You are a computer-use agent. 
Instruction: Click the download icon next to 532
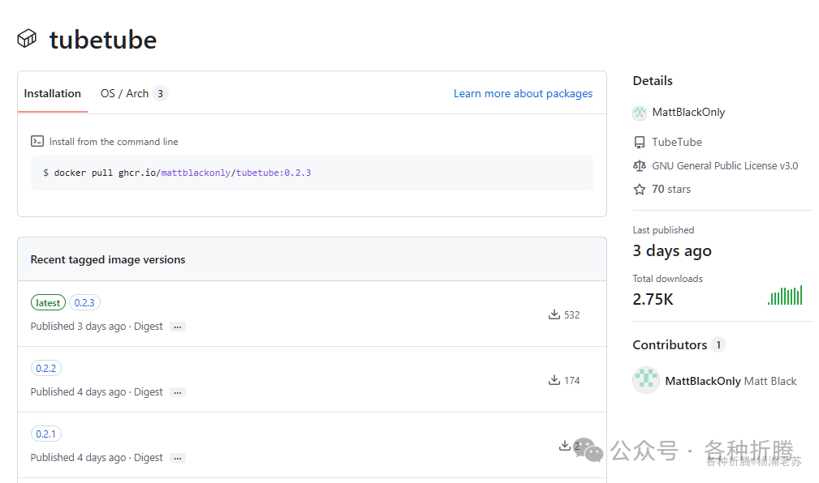pyautogui.click(x=554, y=314)
